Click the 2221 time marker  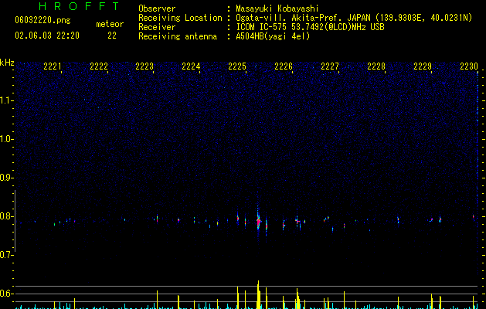pyautogui.click(x=52, y=66)
